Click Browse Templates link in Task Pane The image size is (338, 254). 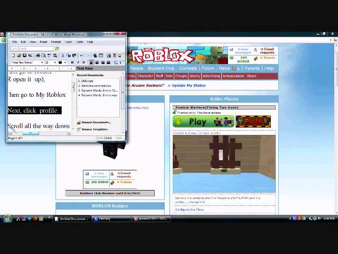(92, 129)
